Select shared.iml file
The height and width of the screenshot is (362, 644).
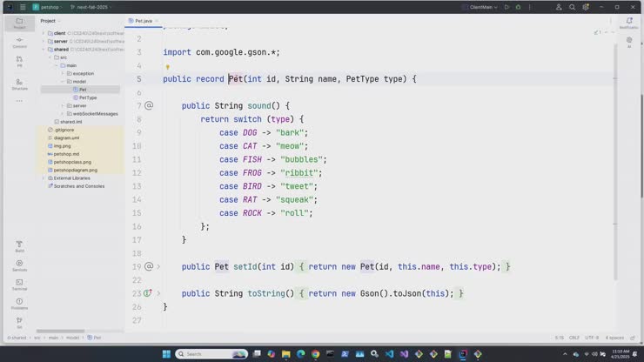68,122
